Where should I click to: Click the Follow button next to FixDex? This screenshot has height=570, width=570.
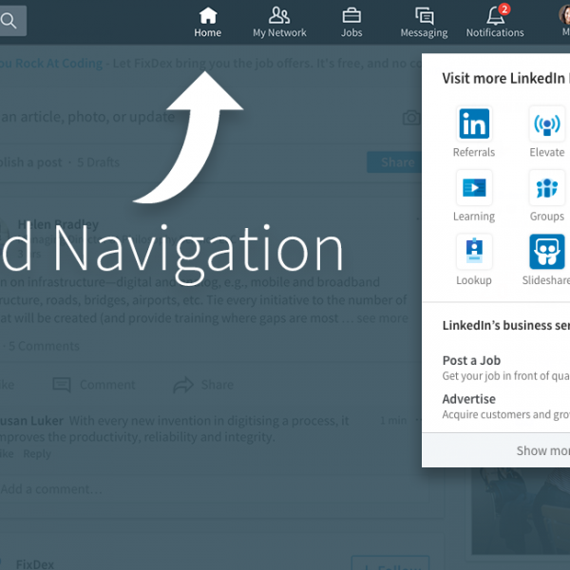coord(390,562)
